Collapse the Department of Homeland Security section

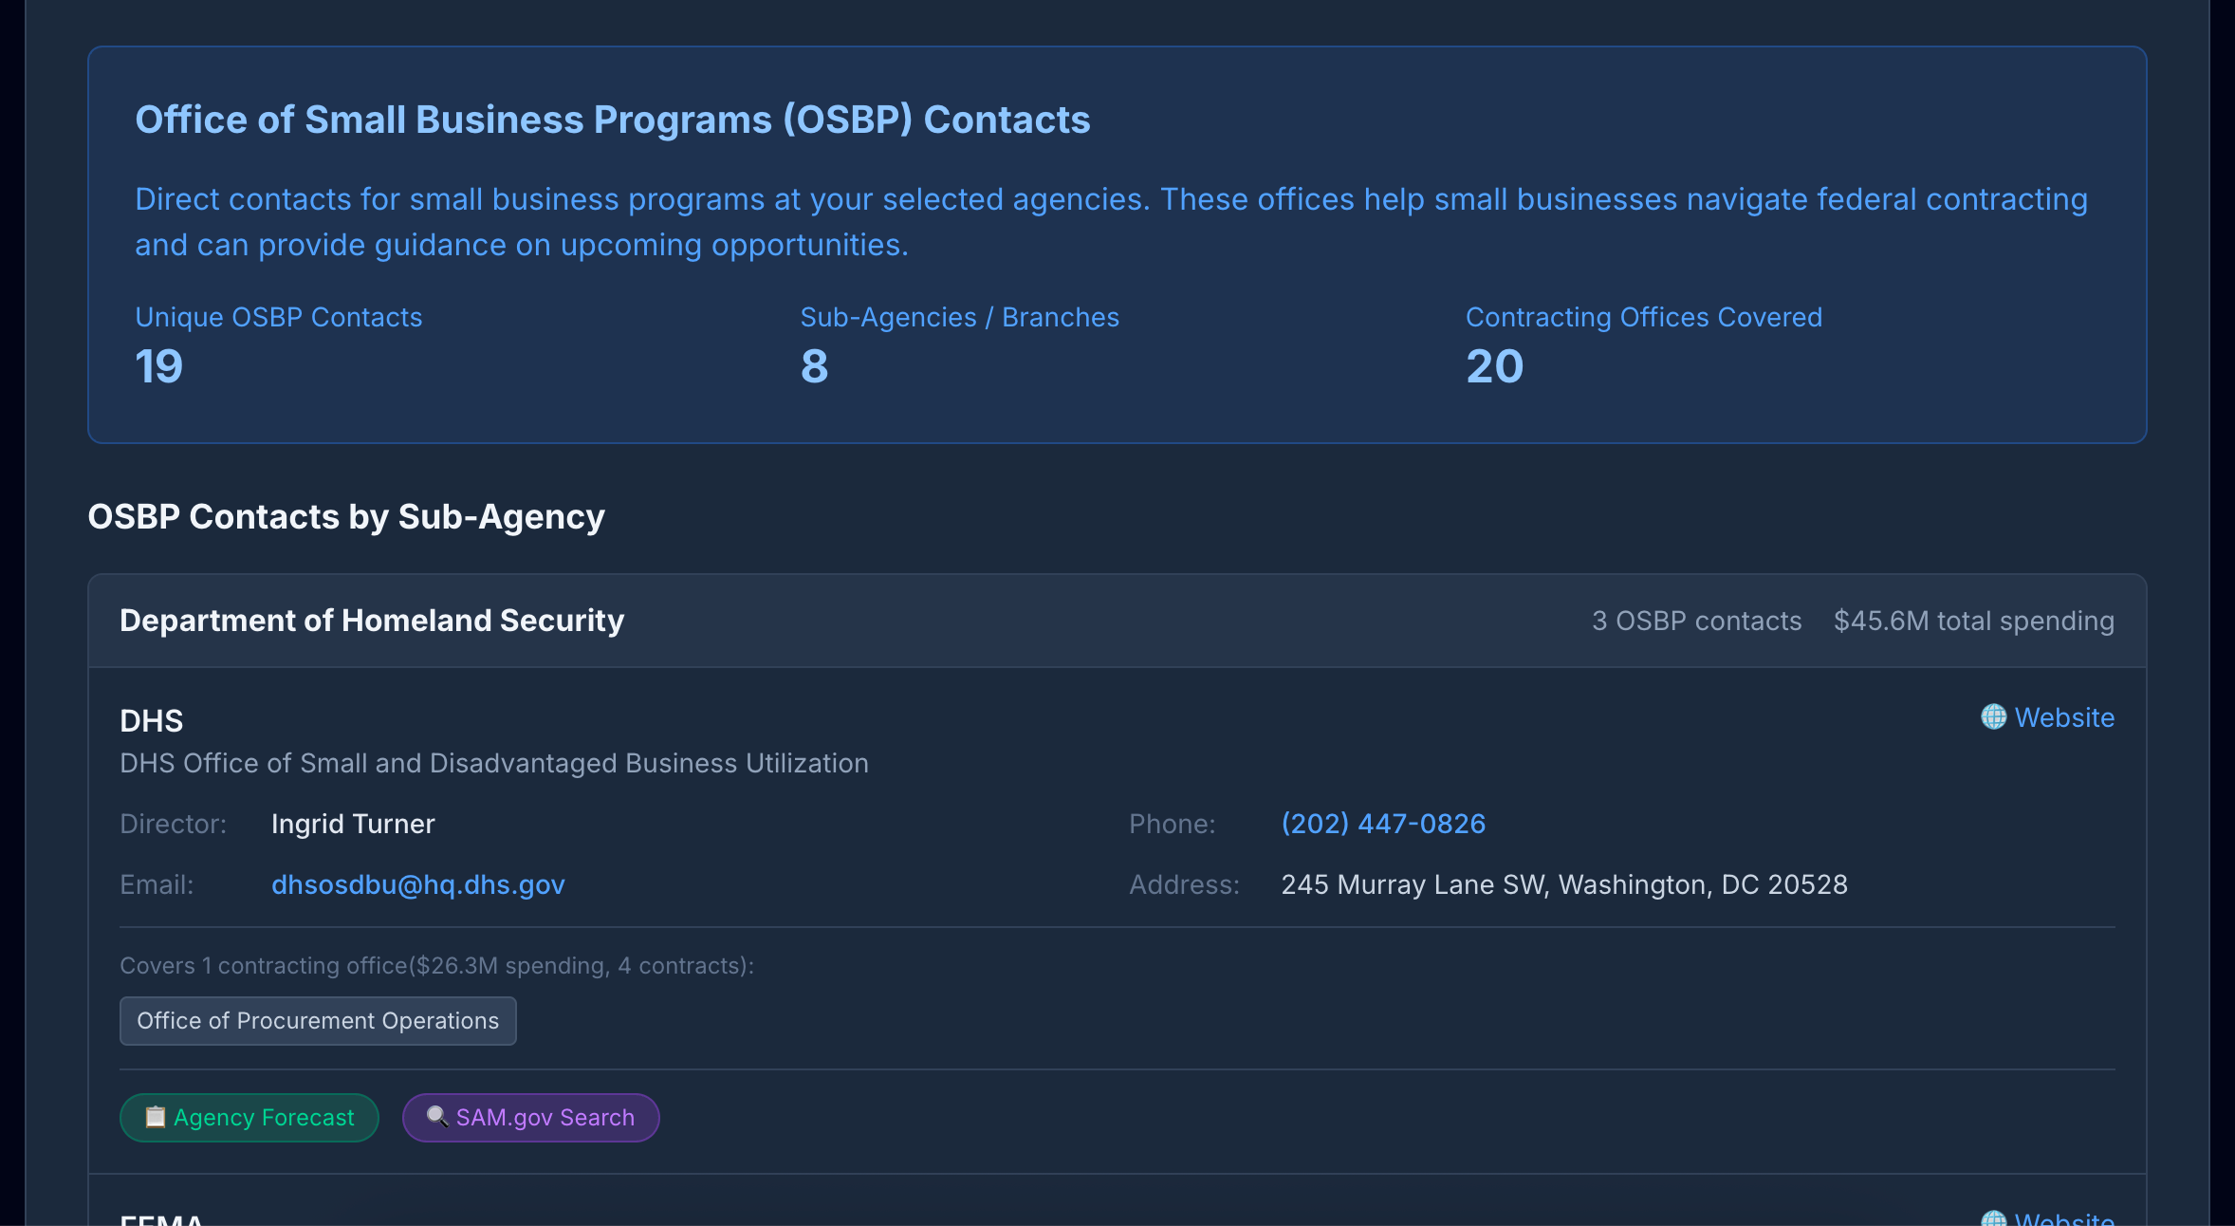[x=371, y=620]
